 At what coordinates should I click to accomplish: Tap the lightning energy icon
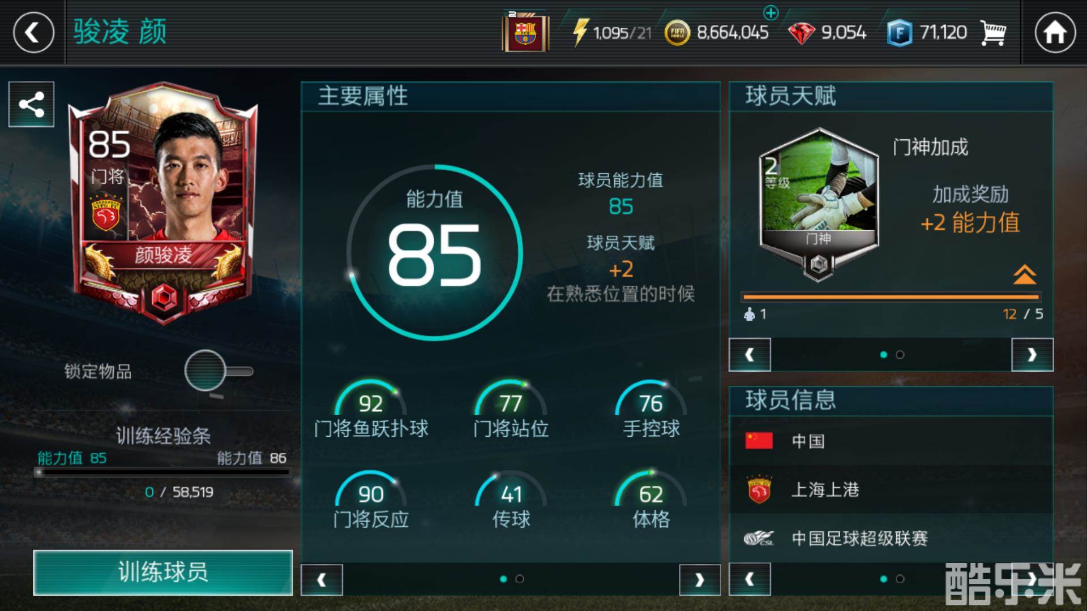pos(580,32)
